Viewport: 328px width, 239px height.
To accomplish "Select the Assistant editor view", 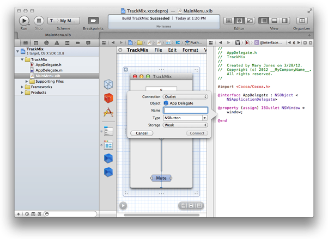I will coord(239,21).
